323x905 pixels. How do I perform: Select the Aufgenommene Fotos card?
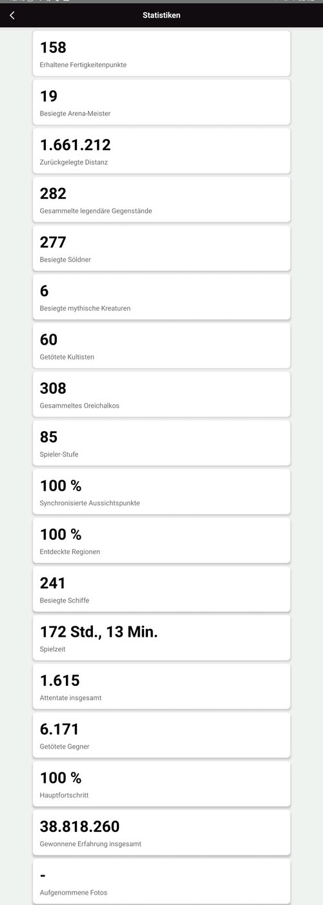click(161, 881)
